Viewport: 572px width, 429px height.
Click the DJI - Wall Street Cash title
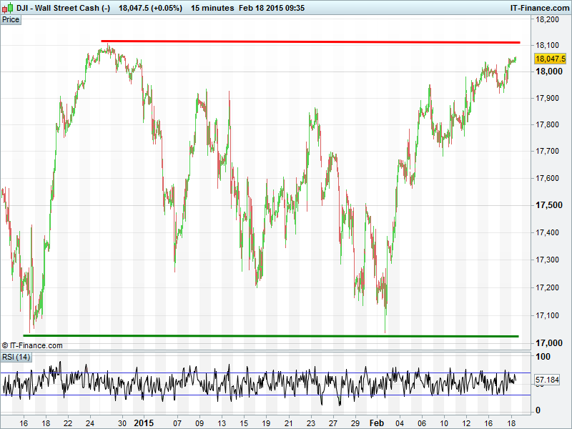point(63,8)
